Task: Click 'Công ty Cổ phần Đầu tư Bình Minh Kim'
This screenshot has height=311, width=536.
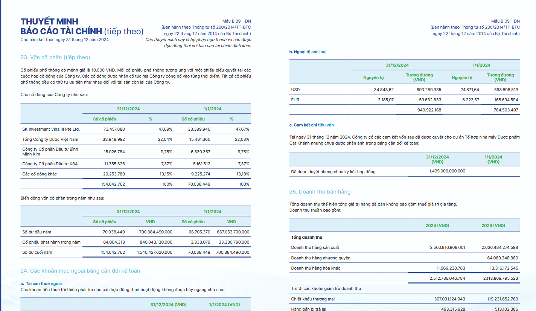Action: 50,152
